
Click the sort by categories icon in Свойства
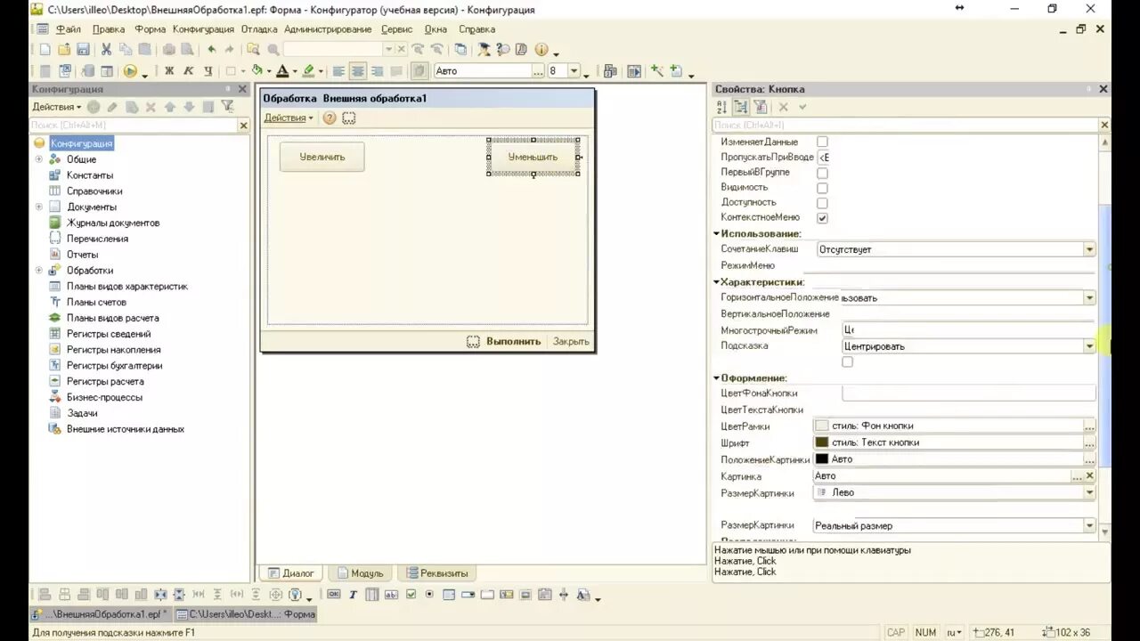[x=741, y=107]
